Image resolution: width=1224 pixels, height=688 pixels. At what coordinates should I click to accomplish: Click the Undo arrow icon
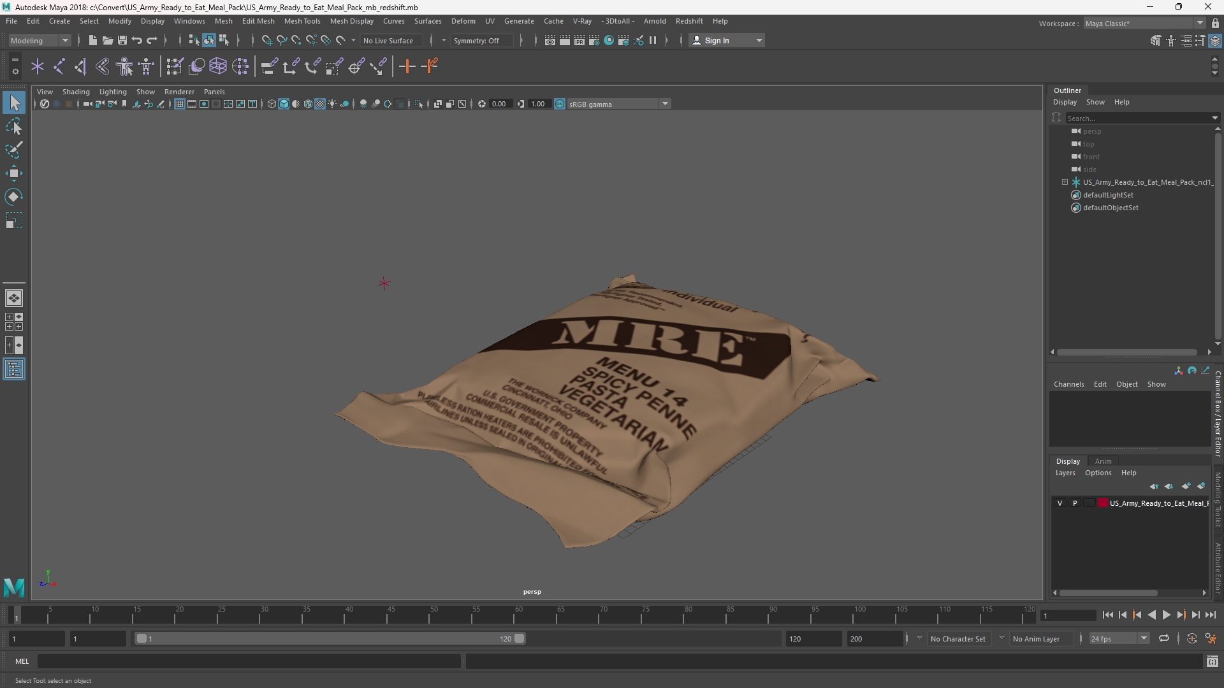(137, 41)
